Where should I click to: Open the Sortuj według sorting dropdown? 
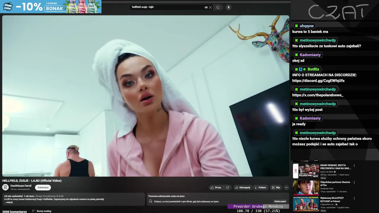coord(41,211)
